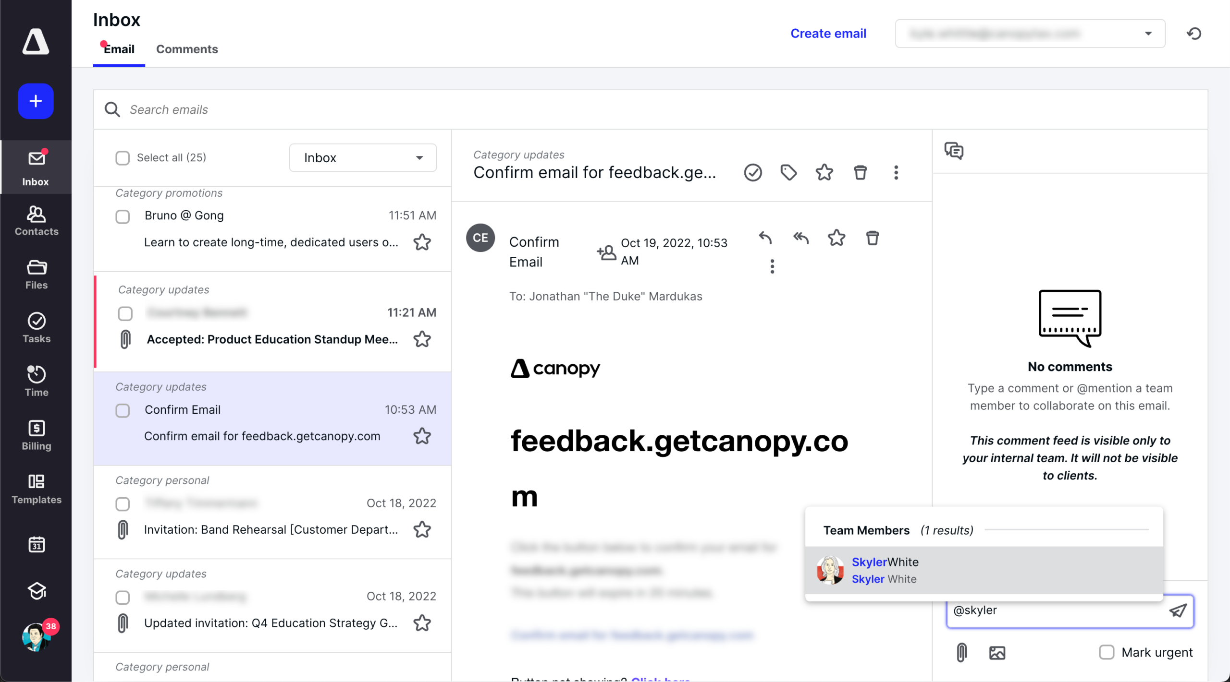The height and width of the screenshot is (682, 1230).
Task: Check the Select all (25) box
Action: [123, 158]
